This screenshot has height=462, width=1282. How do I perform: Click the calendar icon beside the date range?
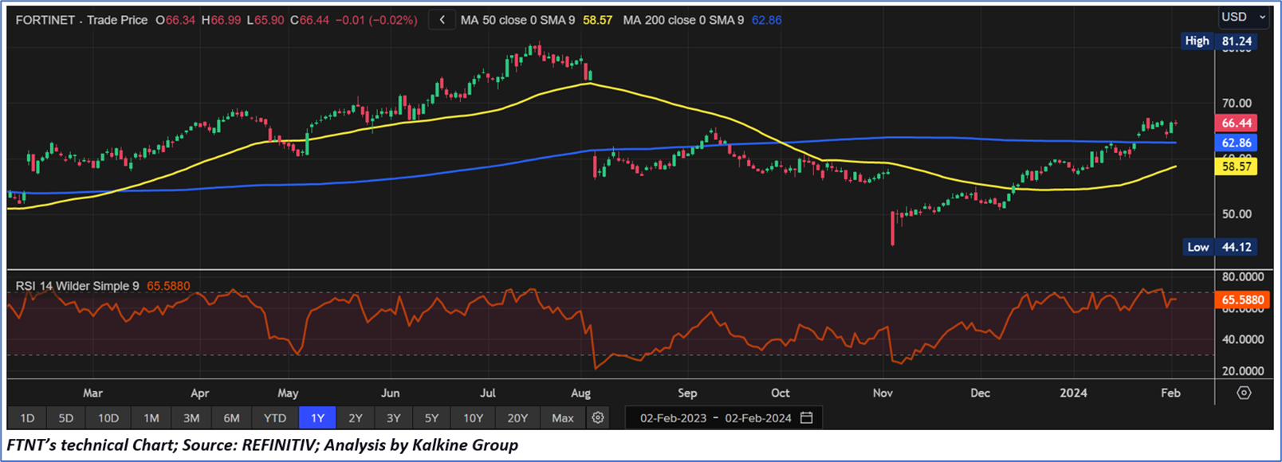807,417
